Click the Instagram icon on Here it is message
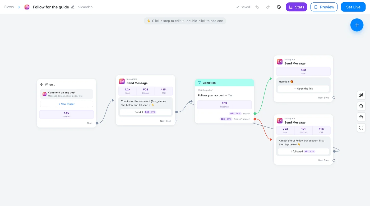The image size is (370, 206). click(x=280, y=62)
